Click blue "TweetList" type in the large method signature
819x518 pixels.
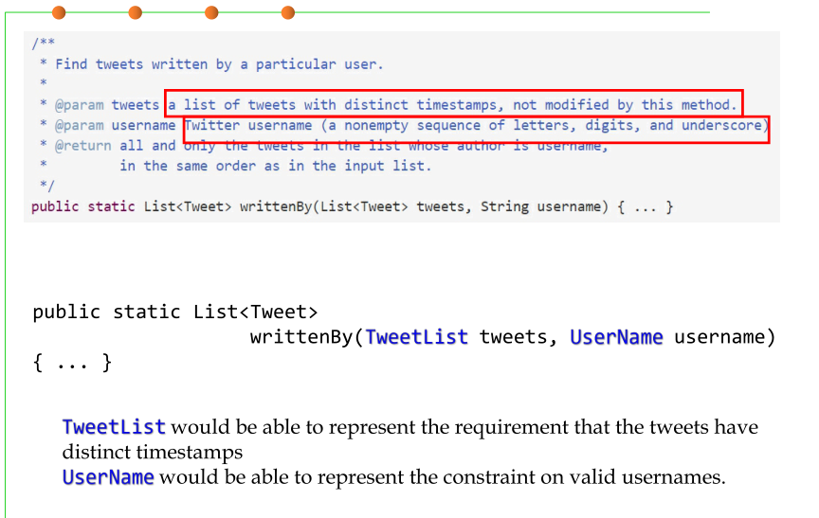point(416,337)
